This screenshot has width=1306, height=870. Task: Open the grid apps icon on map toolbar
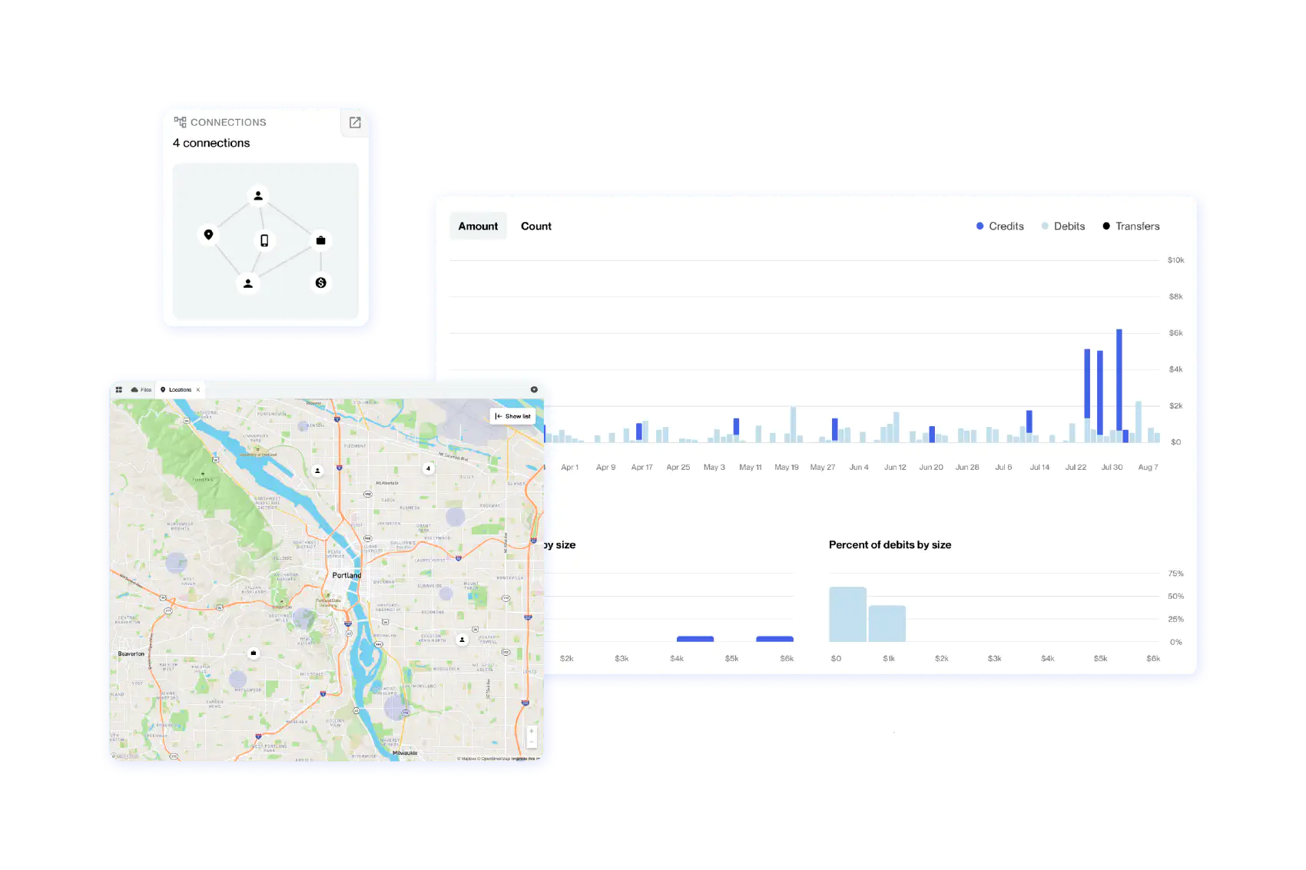(x=119, y=390)
